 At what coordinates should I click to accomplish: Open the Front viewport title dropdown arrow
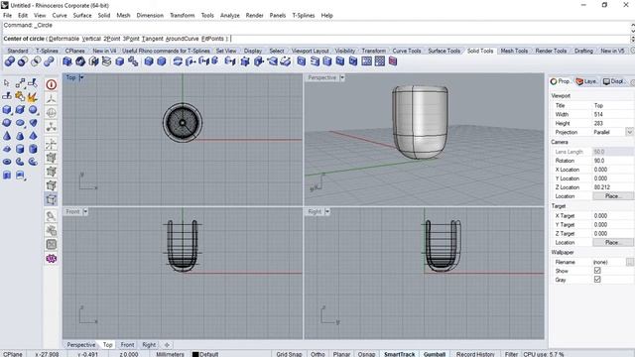[85, 211]
